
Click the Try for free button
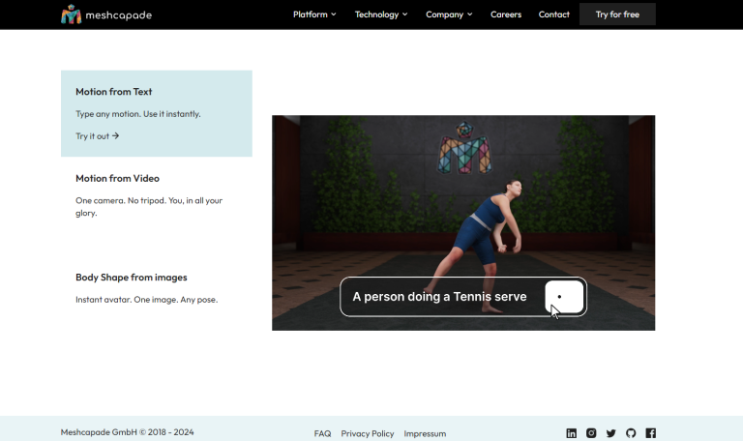click(617, 15)
